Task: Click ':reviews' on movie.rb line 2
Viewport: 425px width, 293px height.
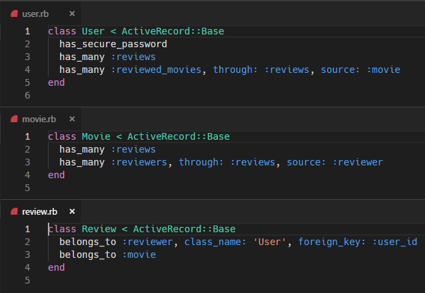Action: point(134,149)
